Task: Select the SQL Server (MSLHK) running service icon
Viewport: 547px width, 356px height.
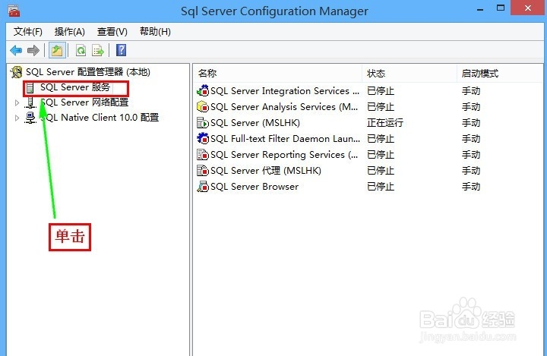Action: tap(203, 123)
